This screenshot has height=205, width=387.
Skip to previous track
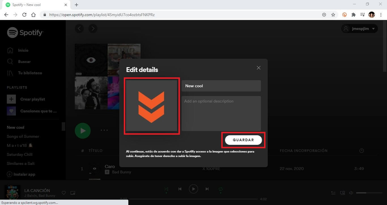180,189
